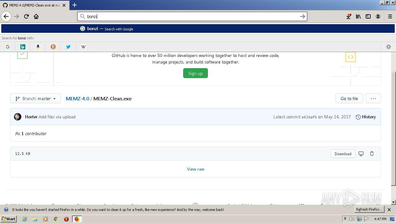396x223 pixels.
Task: Select the Firefox taskbar button
Action: [77, 219]
